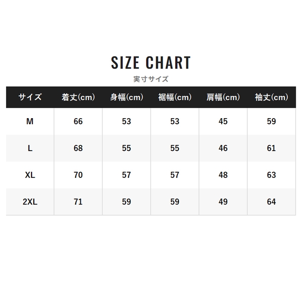Click the 着丈 value 68 for L
Screen dimensions: 302x302
click(78, 148)
